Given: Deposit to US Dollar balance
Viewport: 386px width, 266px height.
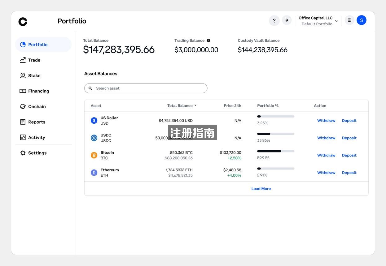Looking at the screenshot, I should click(x=349, y=121).
